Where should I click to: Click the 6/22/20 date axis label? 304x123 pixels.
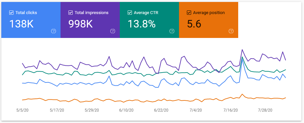pyautogui.click(x=161, y=110)
